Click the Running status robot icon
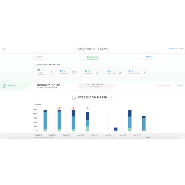Image resolution: width=185 pixels, height=185 pixels. [4, 86]
